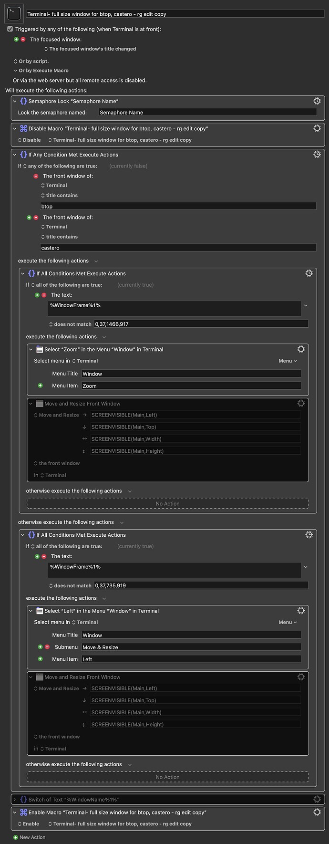Click the Semaphore Name input field

(207, 112)
